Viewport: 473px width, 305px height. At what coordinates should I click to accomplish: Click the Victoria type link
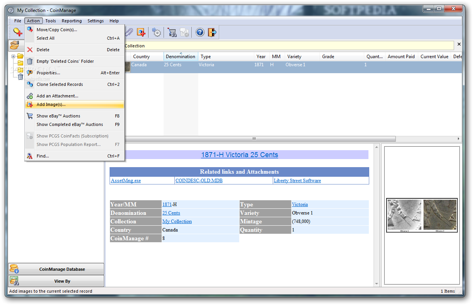(x=300, y=204)
